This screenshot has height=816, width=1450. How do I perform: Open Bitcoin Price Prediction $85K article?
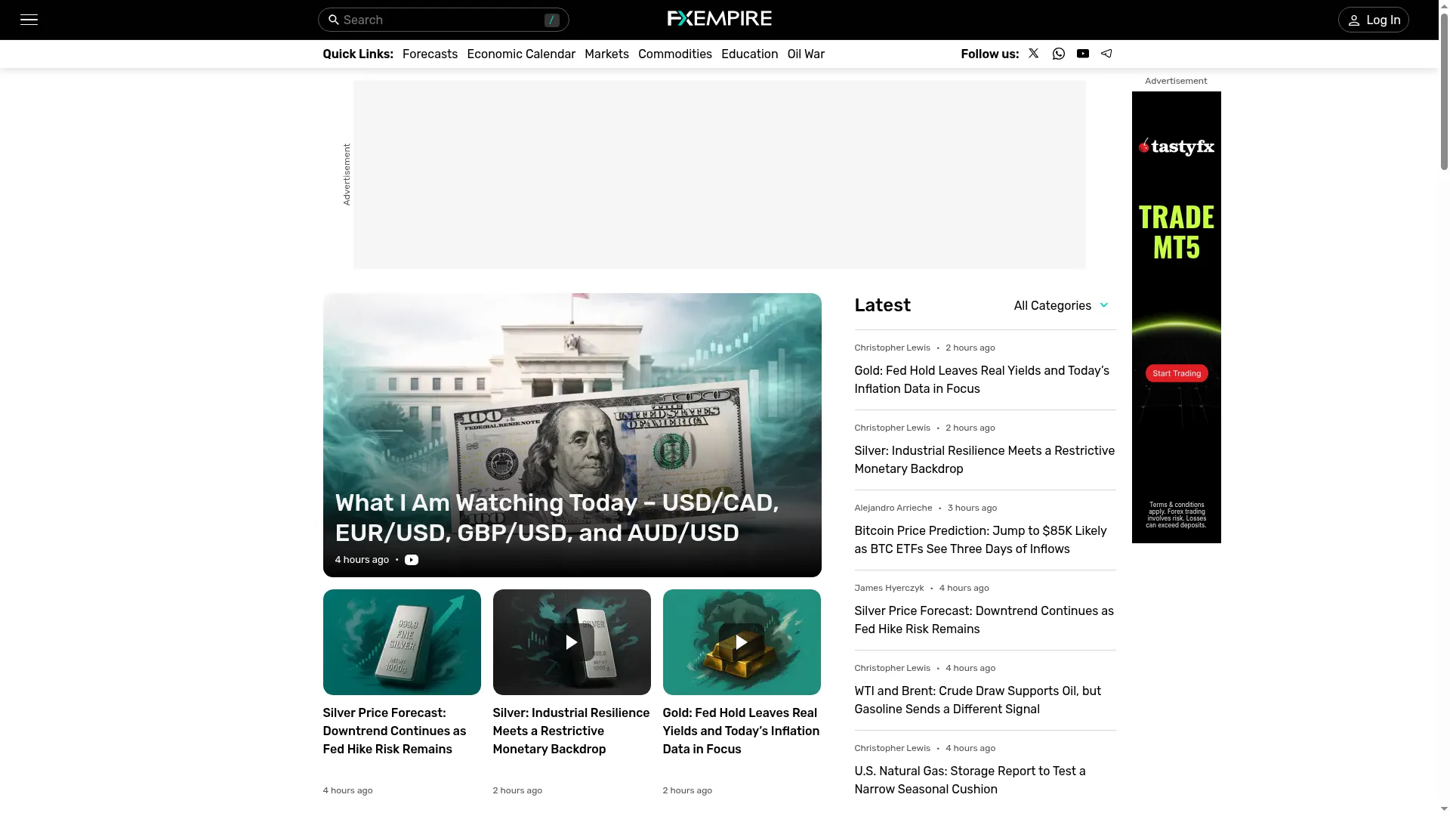tap(980, 539)
